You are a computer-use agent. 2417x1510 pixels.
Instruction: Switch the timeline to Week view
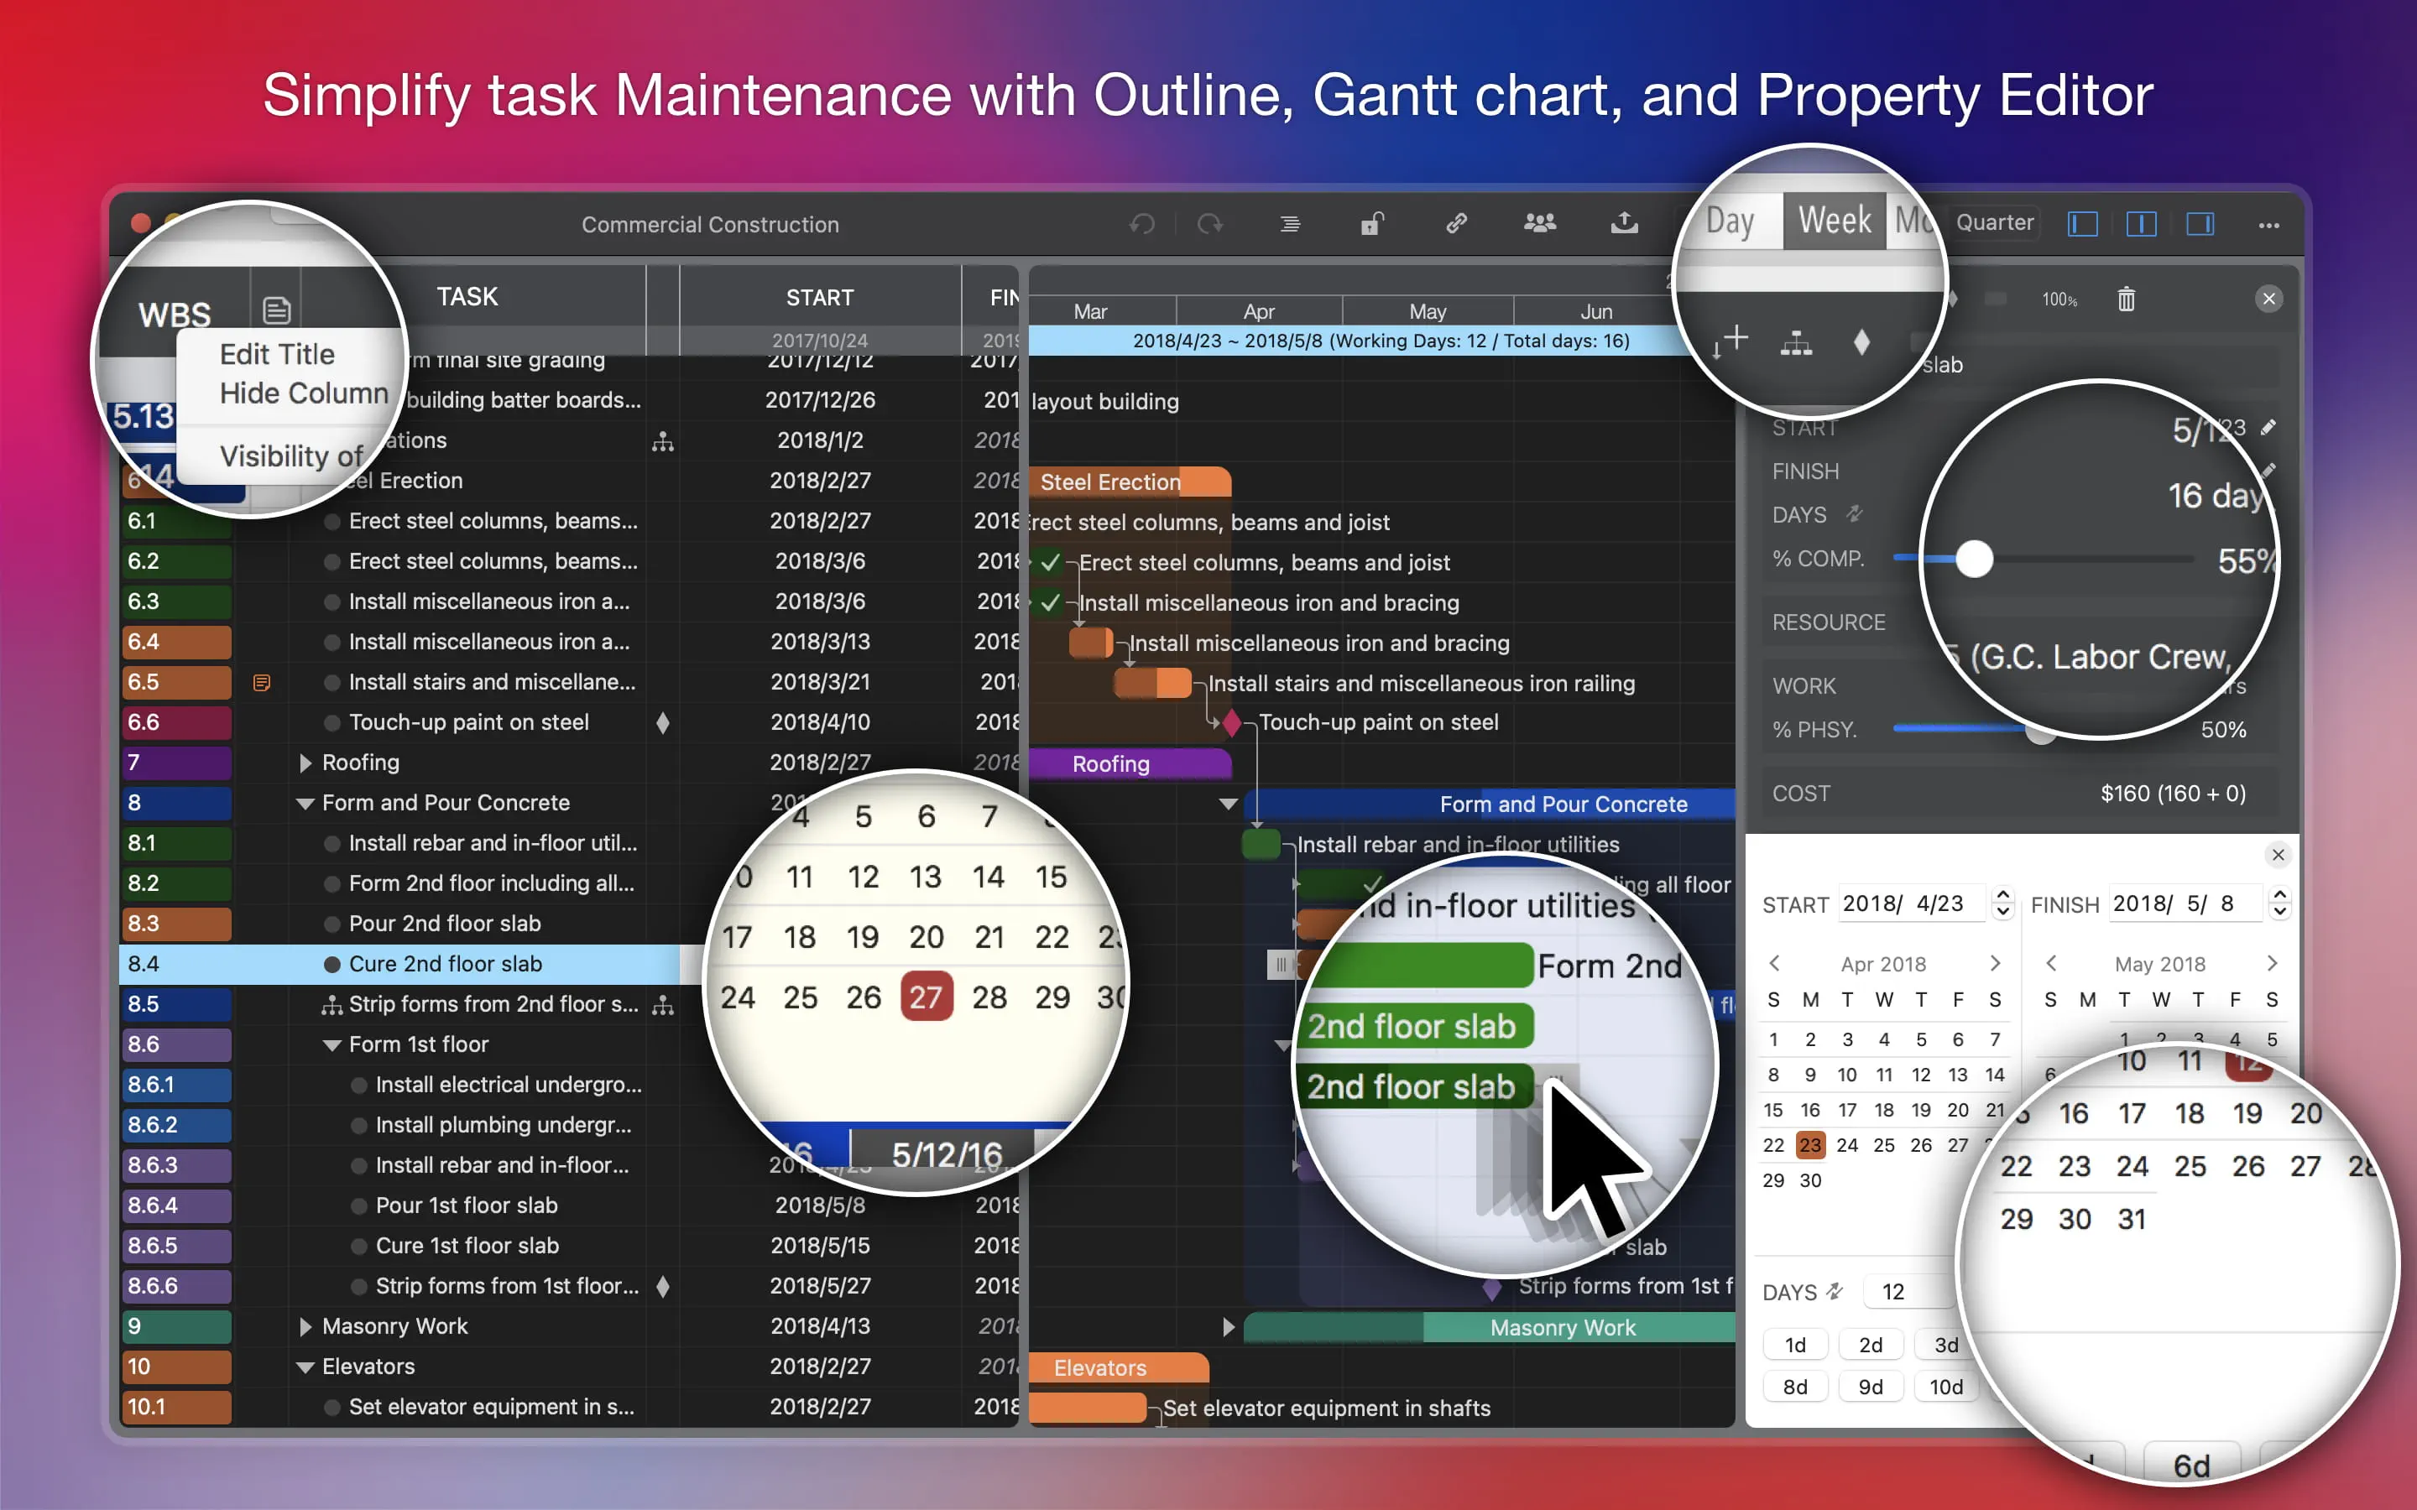1834,221
